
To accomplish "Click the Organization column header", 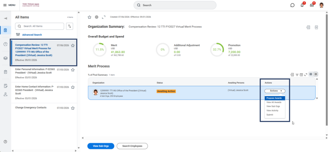I will pos(98,83).
